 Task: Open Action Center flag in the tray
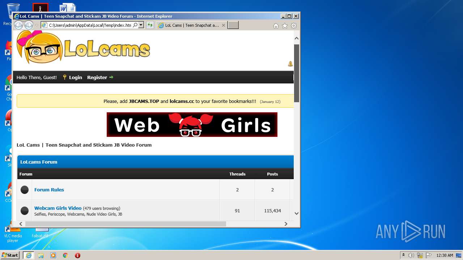[428, 255]
